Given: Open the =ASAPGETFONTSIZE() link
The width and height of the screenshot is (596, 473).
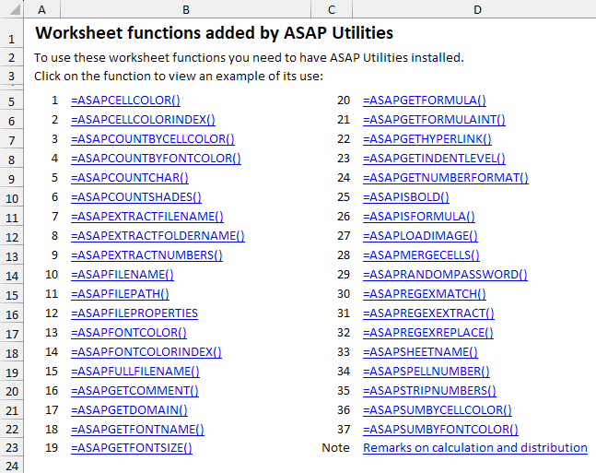Looking at the screenshot, I should [x=131, y=448].
